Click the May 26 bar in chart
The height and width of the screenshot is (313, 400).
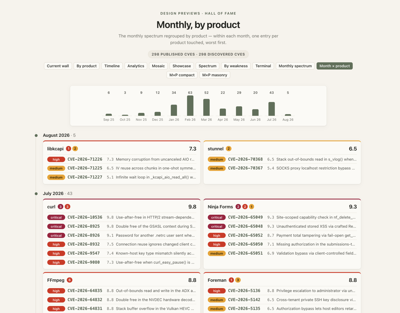(x=239, y=111)
